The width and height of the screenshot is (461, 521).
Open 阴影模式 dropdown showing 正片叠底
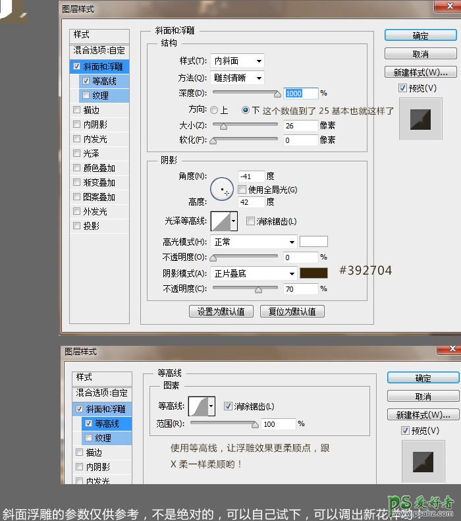tap(254, 273)
